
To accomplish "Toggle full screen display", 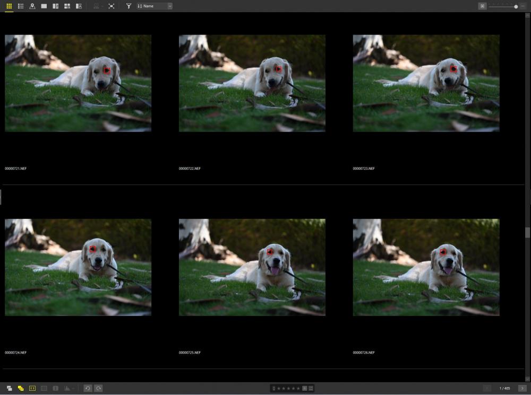I will 112,6.
